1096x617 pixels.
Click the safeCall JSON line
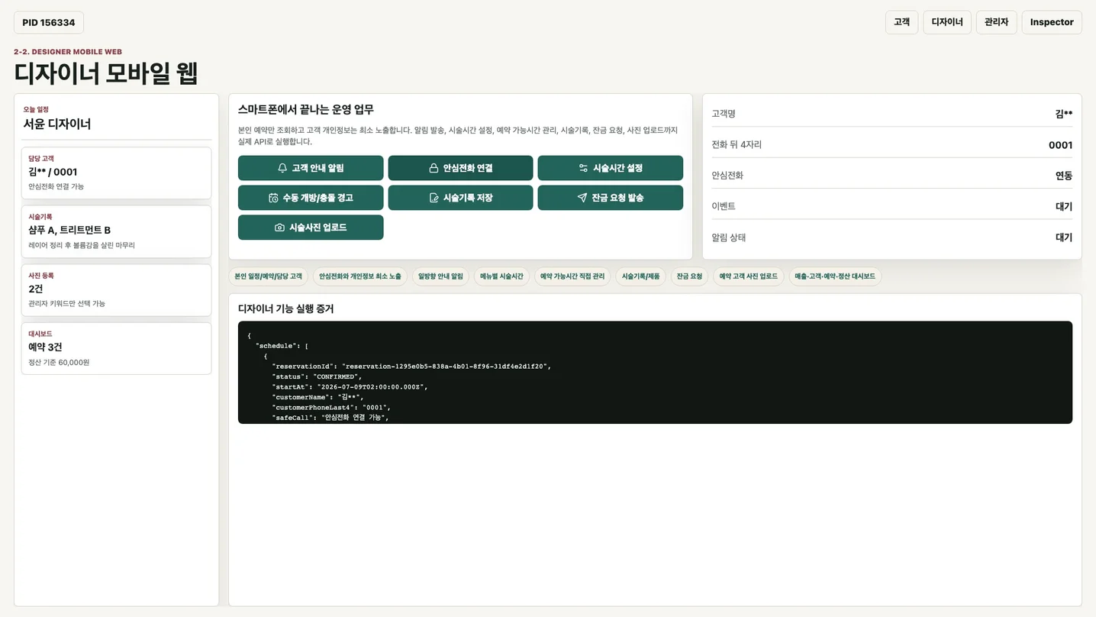(330, 418)
